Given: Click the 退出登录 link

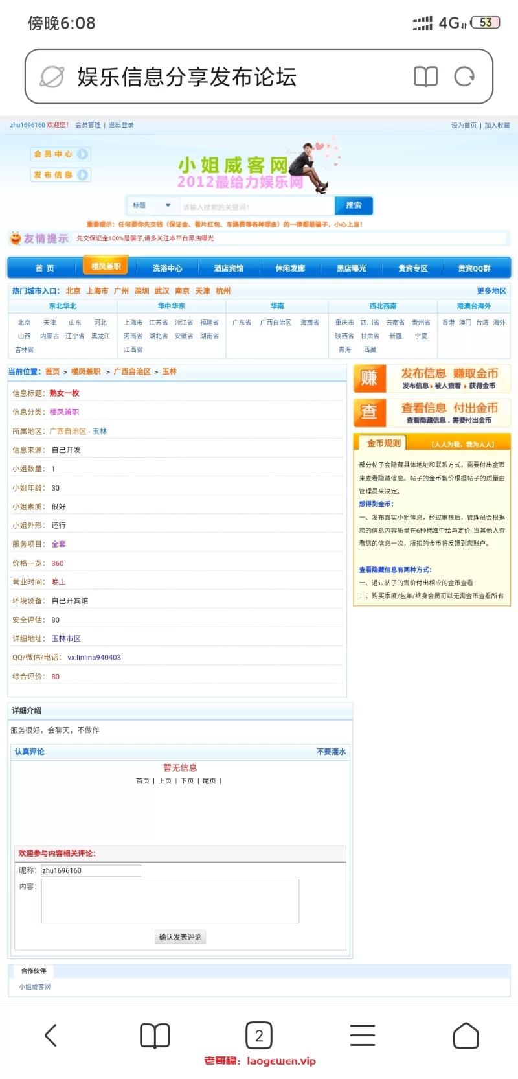Looking at the screenshot, I should tap(121, 125).
